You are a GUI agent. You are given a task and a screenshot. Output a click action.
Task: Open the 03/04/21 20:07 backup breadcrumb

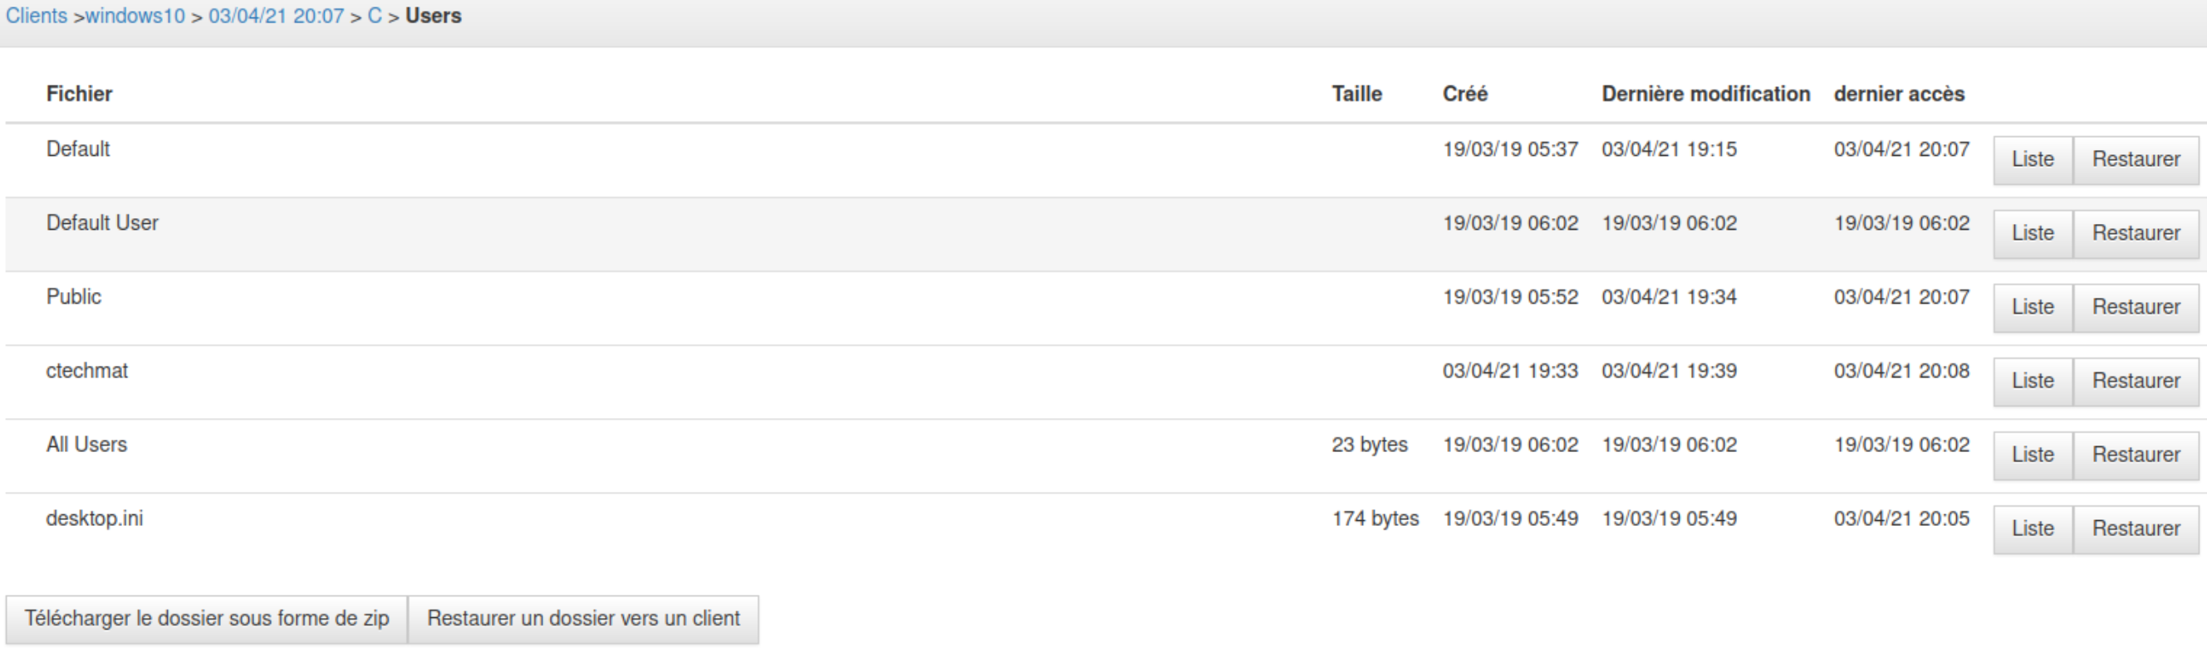tap(276, 17)
